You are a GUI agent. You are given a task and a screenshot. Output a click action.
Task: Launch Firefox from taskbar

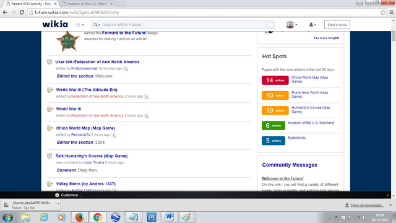pyautogui.click(x=80, y=217)
